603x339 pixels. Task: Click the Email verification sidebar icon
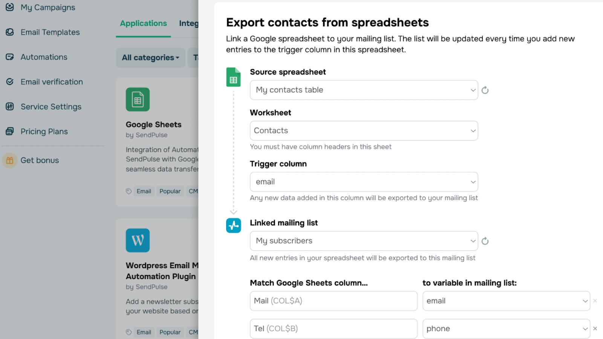tap(10, 82)
